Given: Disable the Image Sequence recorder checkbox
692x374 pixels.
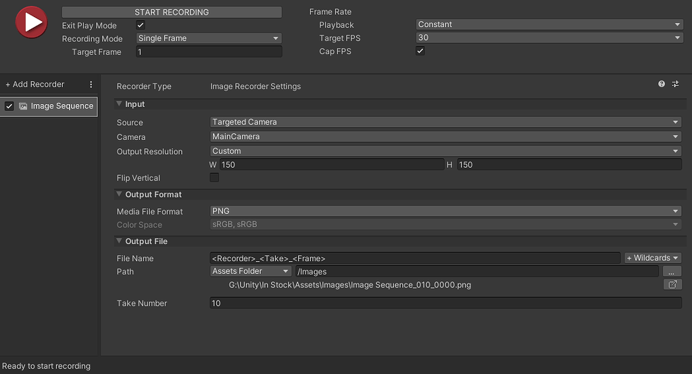Looking at the screenshot, I should (x=9, y=106).
